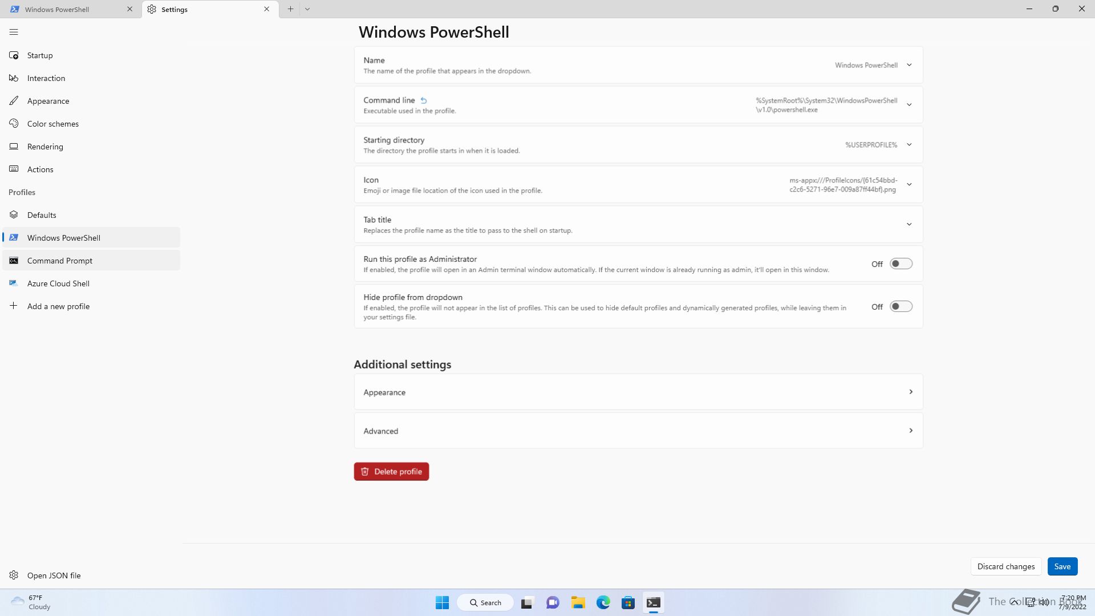
Task: Click the taskbar Search box
Action: tap(485, 602)
